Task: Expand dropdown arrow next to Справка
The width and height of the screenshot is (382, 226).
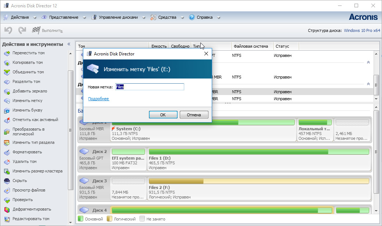Action: coord(219,18)
